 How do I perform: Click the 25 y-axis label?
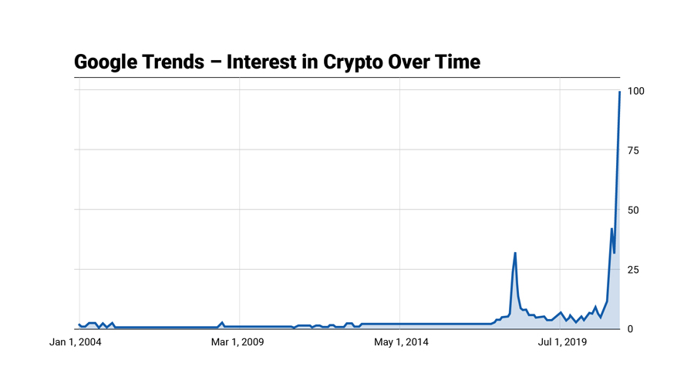point(633,270)
